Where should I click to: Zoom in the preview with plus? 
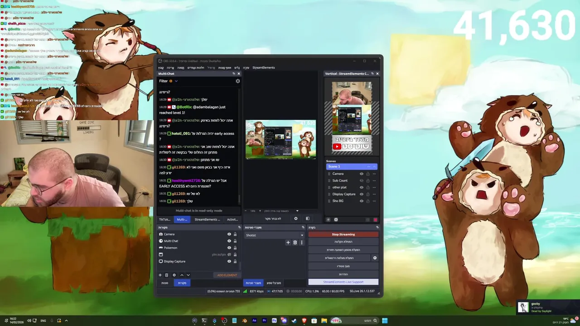[x=260, y=211]
